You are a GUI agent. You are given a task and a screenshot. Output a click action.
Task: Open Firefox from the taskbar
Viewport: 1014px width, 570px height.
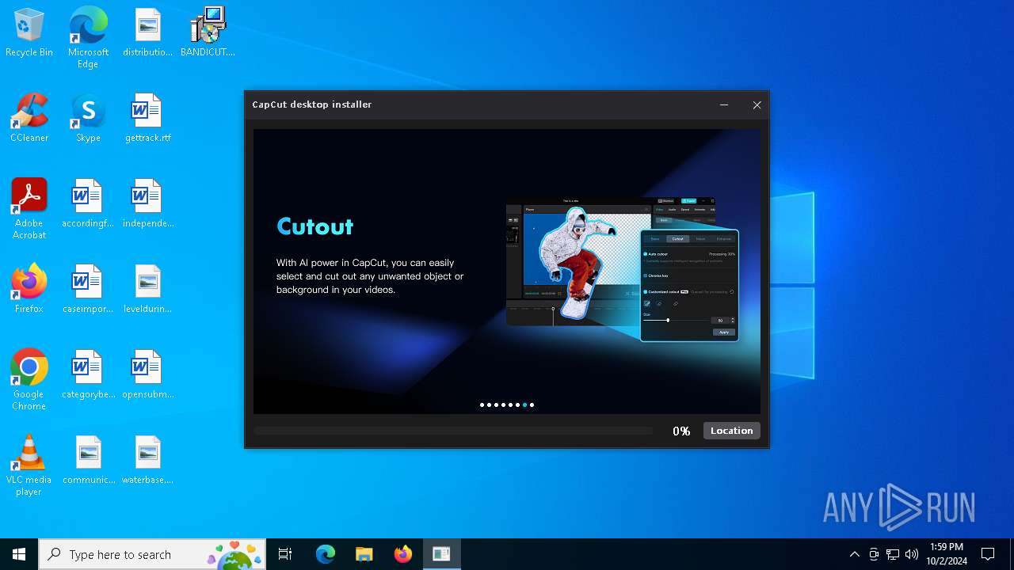tap(403, 554)
